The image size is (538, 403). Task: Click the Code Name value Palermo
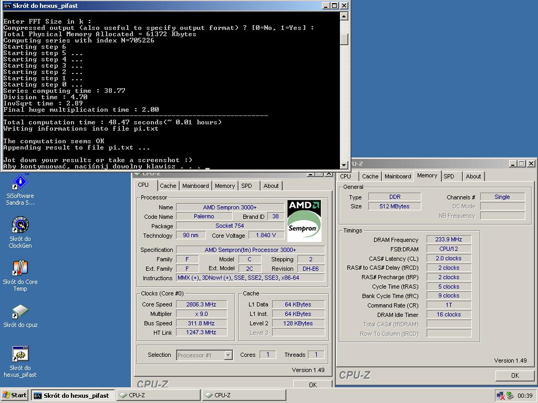point(204,216)
